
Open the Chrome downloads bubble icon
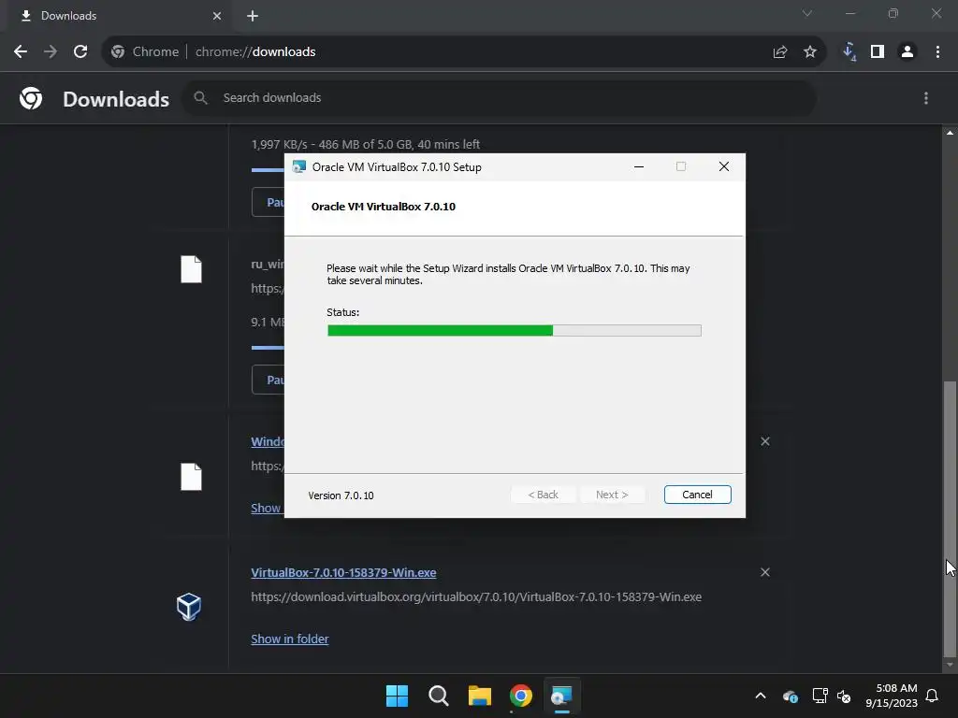coord(849,52)
